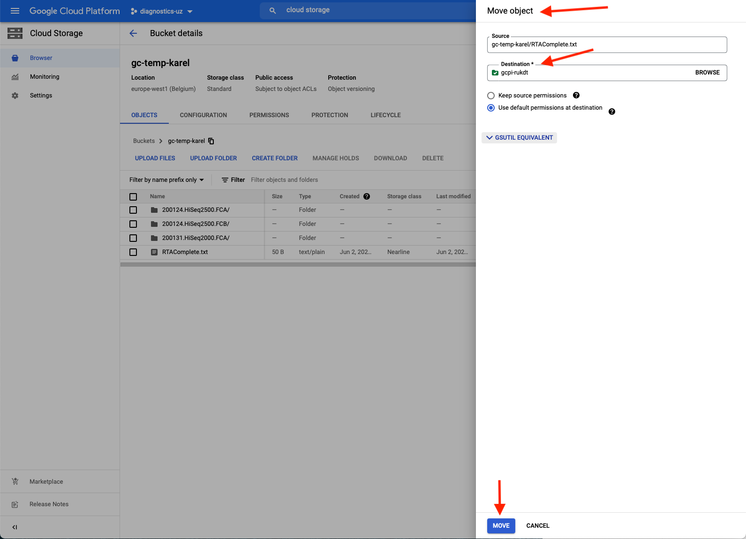This screenshot has height=539, width=746.
Task: Open the hamburger navigation menu
Action: point(15,11)
